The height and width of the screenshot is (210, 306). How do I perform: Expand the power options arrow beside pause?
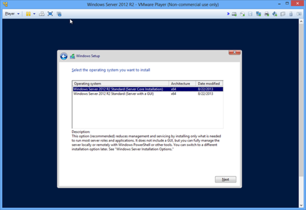[34, 14]
